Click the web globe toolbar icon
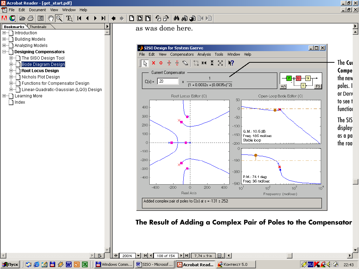 click(12, 18)
